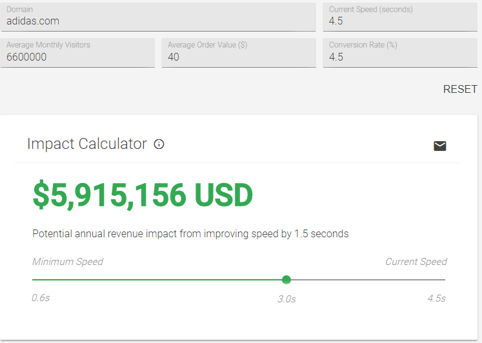Select the Conversion Rate (%) input
The image size is (482, 343).
400,52
